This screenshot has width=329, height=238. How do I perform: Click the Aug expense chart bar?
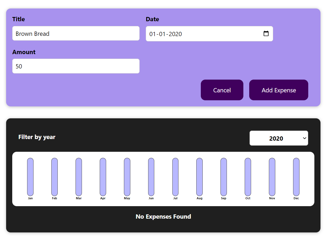[199, 176]
